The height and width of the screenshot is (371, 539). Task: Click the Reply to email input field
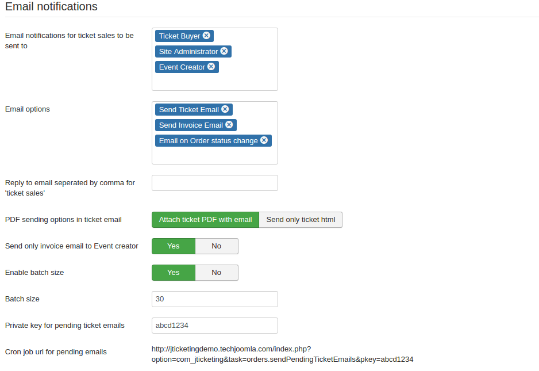[x=214, y=183]
